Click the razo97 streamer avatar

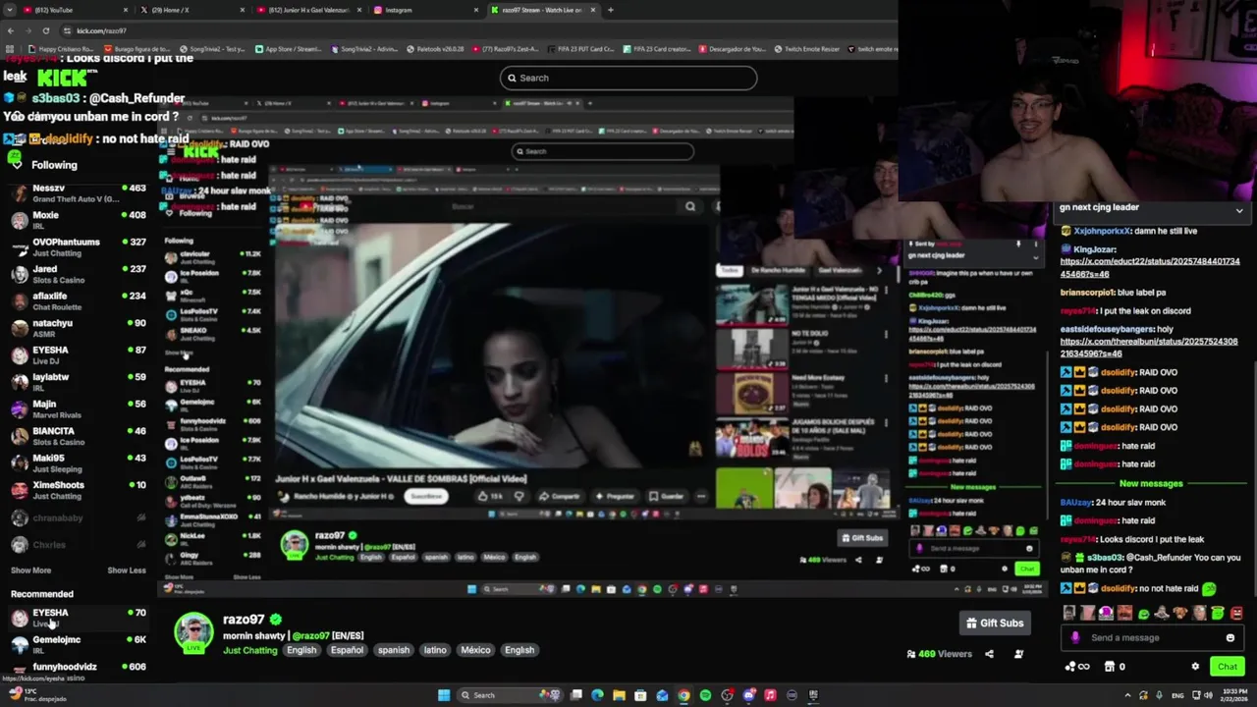pos(193,631)
